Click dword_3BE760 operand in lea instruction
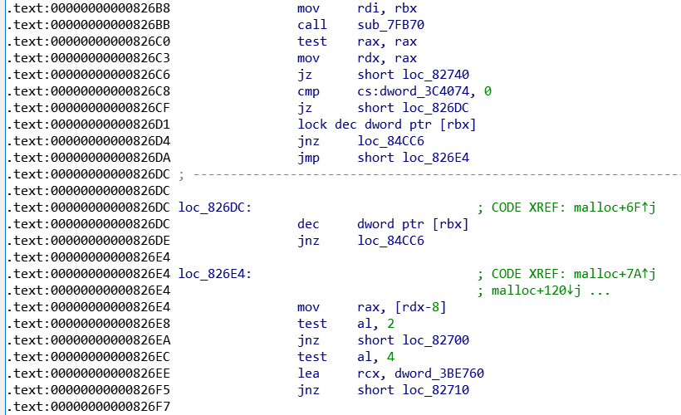 (439, 373)
